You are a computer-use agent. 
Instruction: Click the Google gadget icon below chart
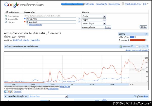9,92
